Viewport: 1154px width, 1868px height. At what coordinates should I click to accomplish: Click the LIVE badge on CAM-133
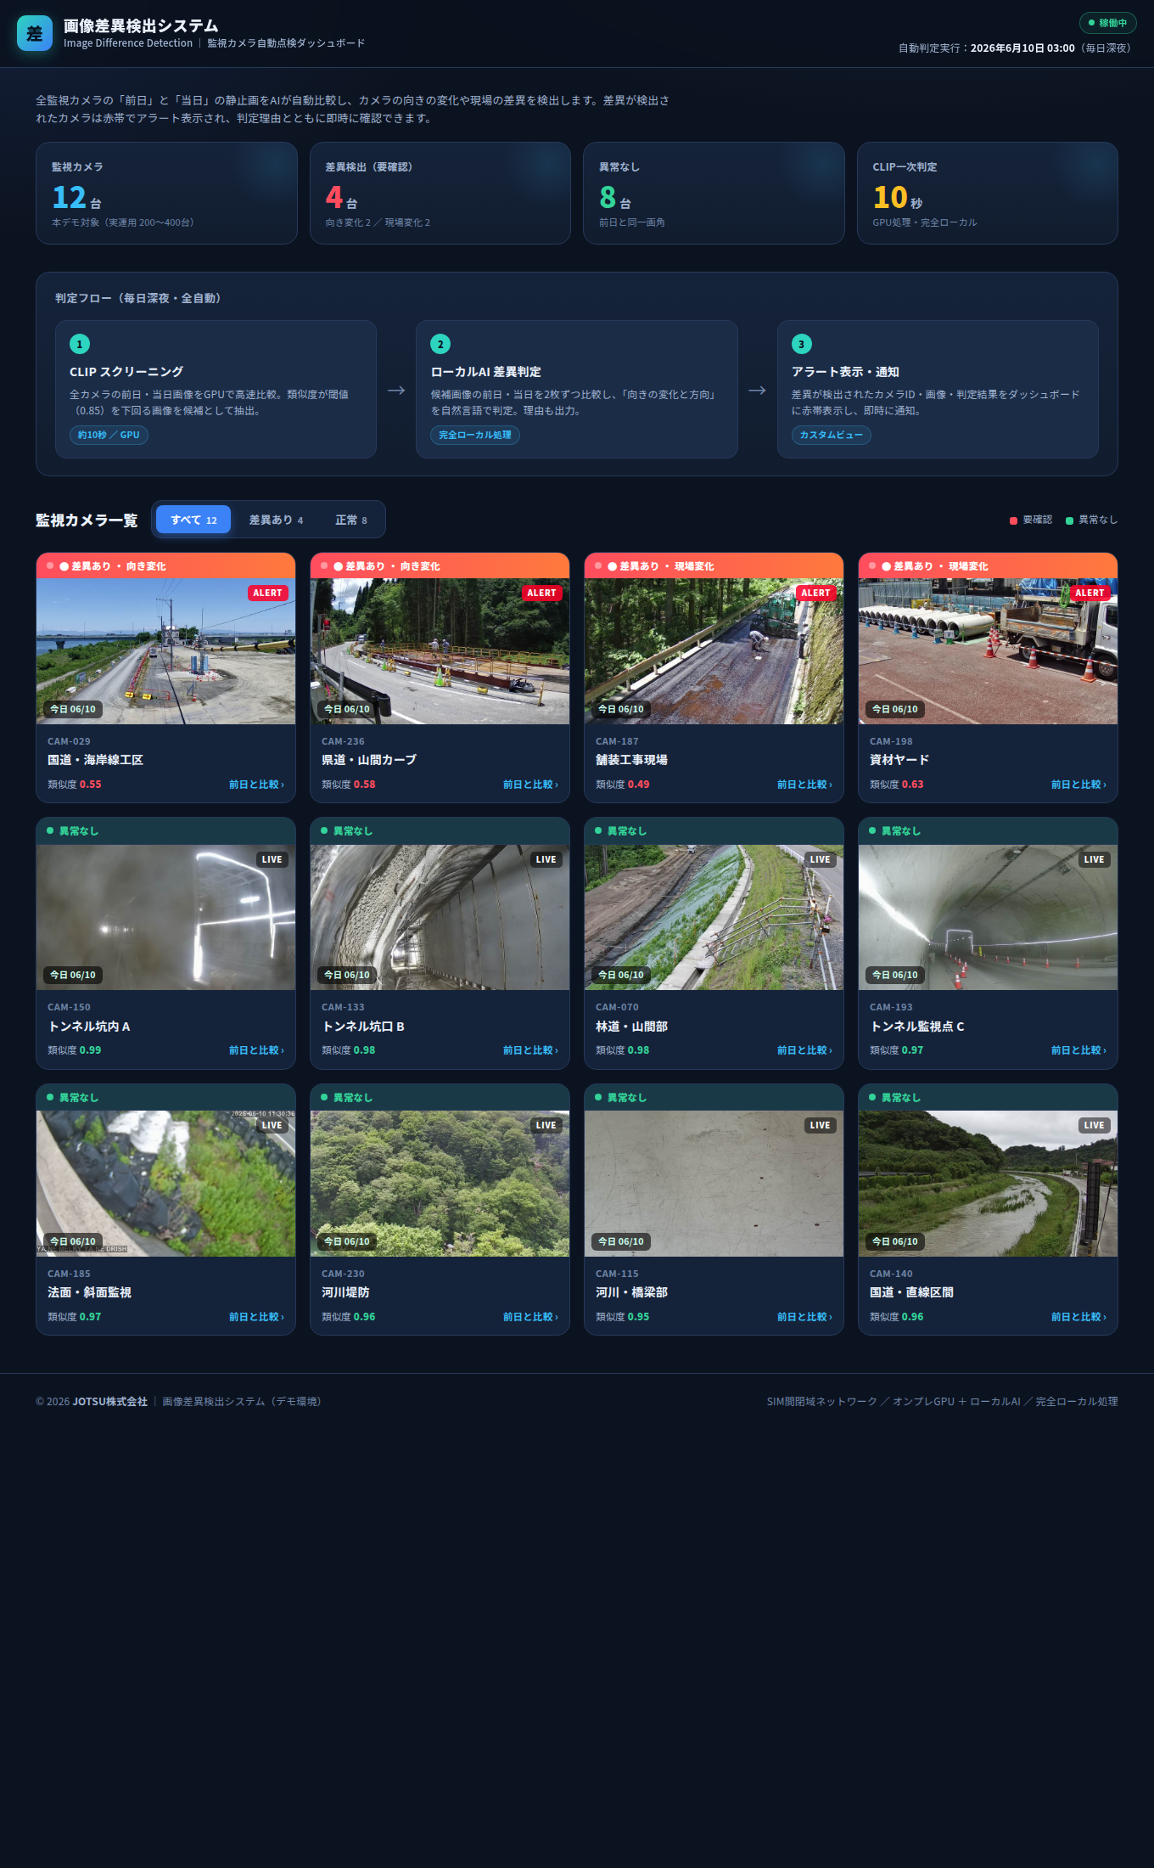(x=546, y=859)
